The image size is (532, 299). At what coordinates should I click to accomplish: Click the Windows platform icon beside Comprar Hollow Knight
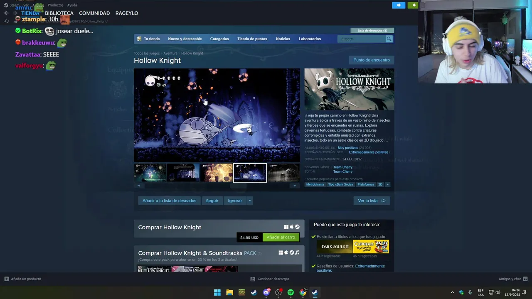[x=286, y=227]
